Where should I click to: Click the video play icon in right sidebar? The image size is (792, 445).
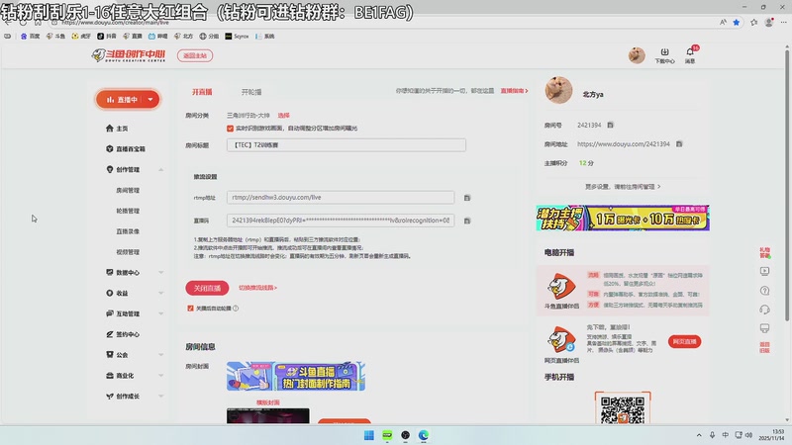pos(764,271)
